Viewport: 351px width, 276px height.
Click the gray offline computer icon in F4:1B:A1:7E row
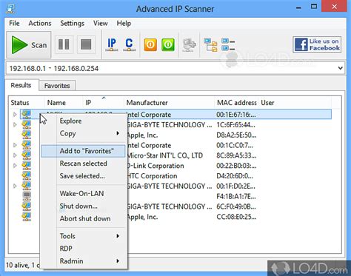pos(27,196)
